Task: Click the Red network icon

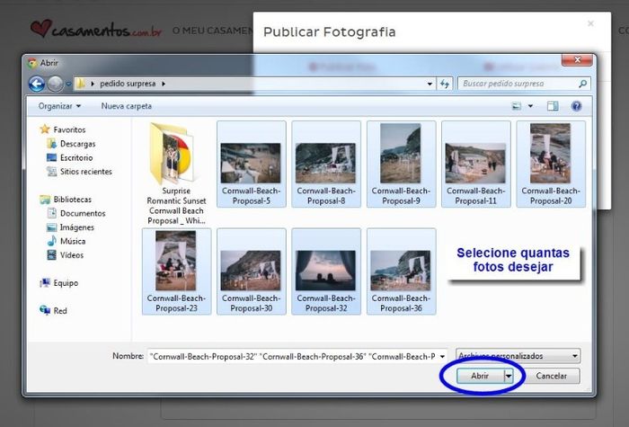Action: click(45, 310)
